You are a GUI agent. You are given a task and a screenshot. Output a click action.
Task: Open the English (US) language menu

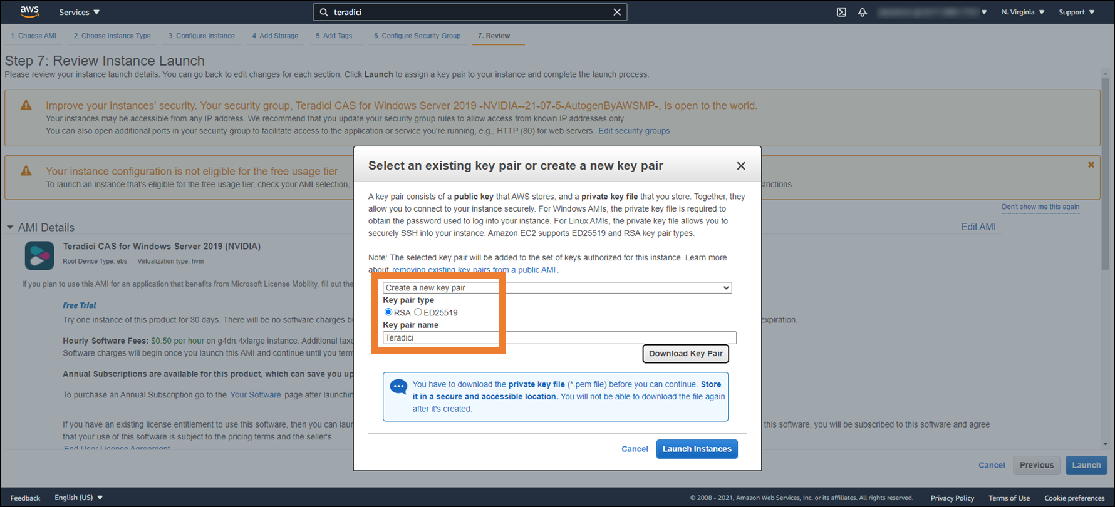pos(78,498)
